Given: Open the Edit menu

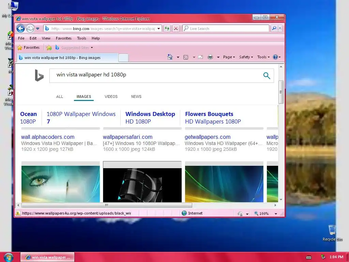Looking at the screenshot, I should tap(33, 38).
